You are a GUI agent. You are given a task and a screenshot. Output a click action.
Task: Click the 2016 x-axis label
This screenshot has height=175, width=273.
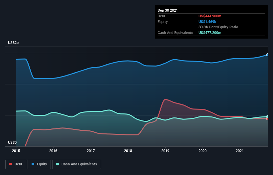(53, 151)
